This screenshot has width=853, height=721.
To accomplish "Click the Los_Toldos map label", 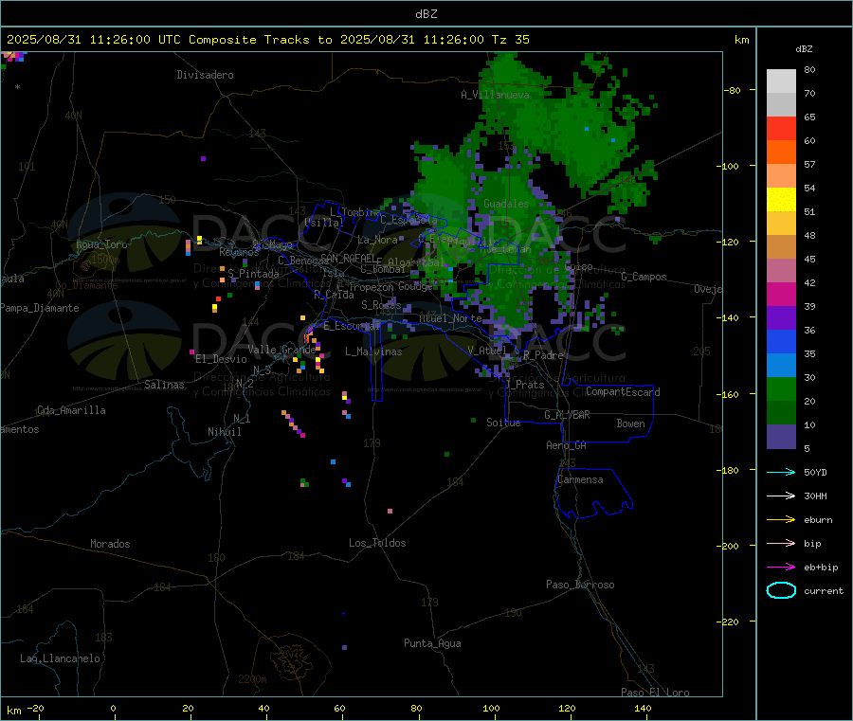I will click(377, 543).
